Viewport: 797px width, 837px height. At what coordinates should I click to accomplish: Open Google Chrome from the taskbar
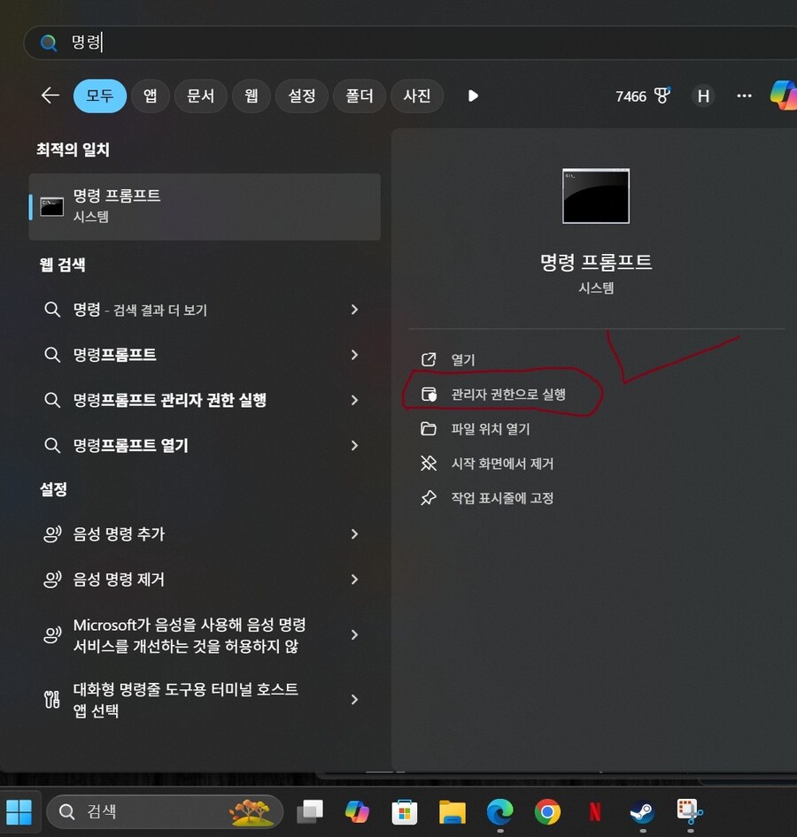pyautogui.click(x=547, y=811)
